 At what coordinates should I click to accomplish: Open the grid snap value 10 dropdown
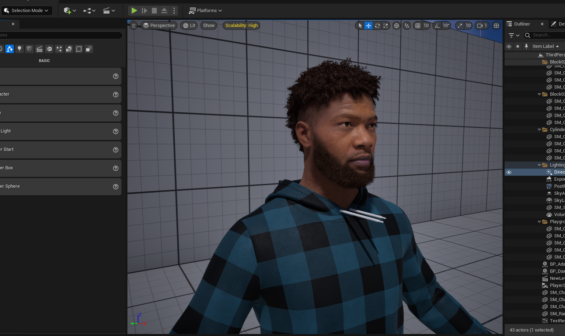coord(426,25)
